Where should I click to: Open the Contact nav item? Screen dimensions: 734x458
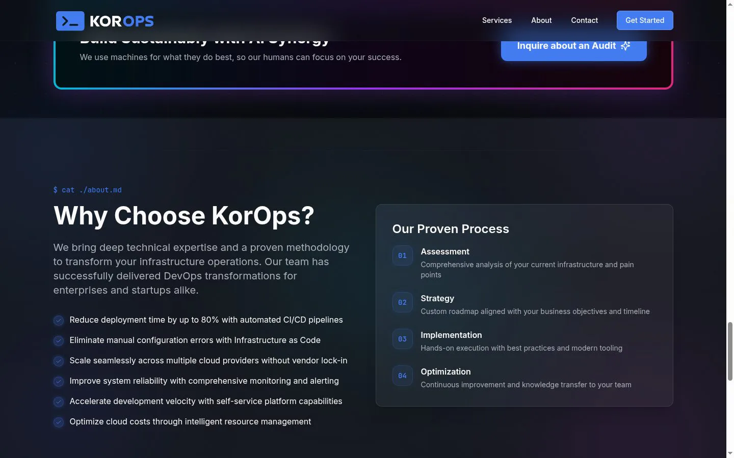pos(584,20)
